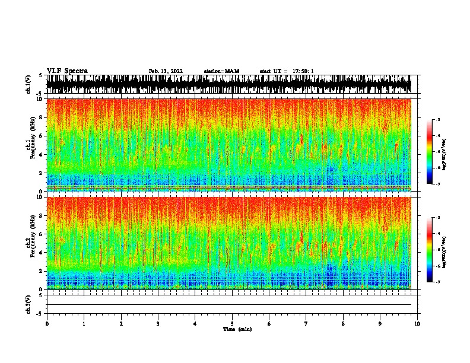Click the "6" tick on ch.2 frequency axis
The width and height of the screenshot is (470, 363).
(x=42, y=234)
